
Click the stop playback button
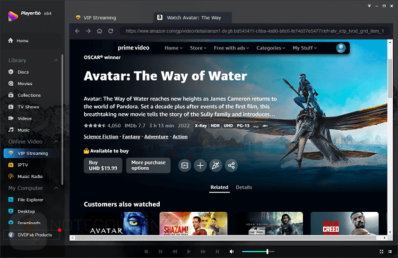tap(146, 252)
